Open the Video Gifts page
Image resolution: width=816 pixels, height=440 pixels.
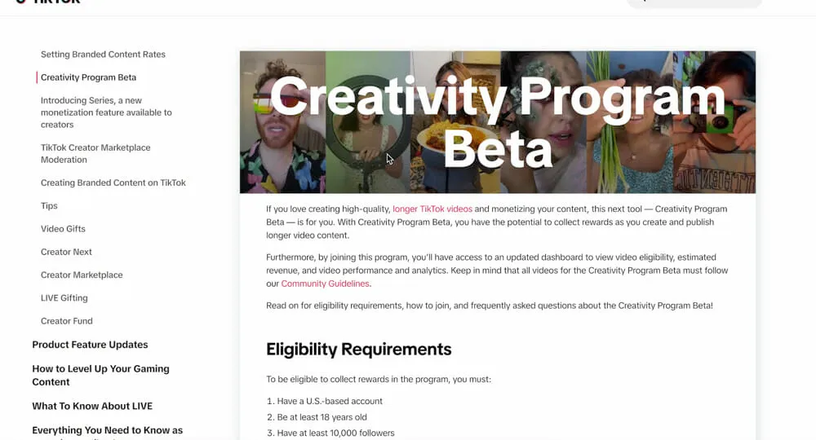point(63,229)
